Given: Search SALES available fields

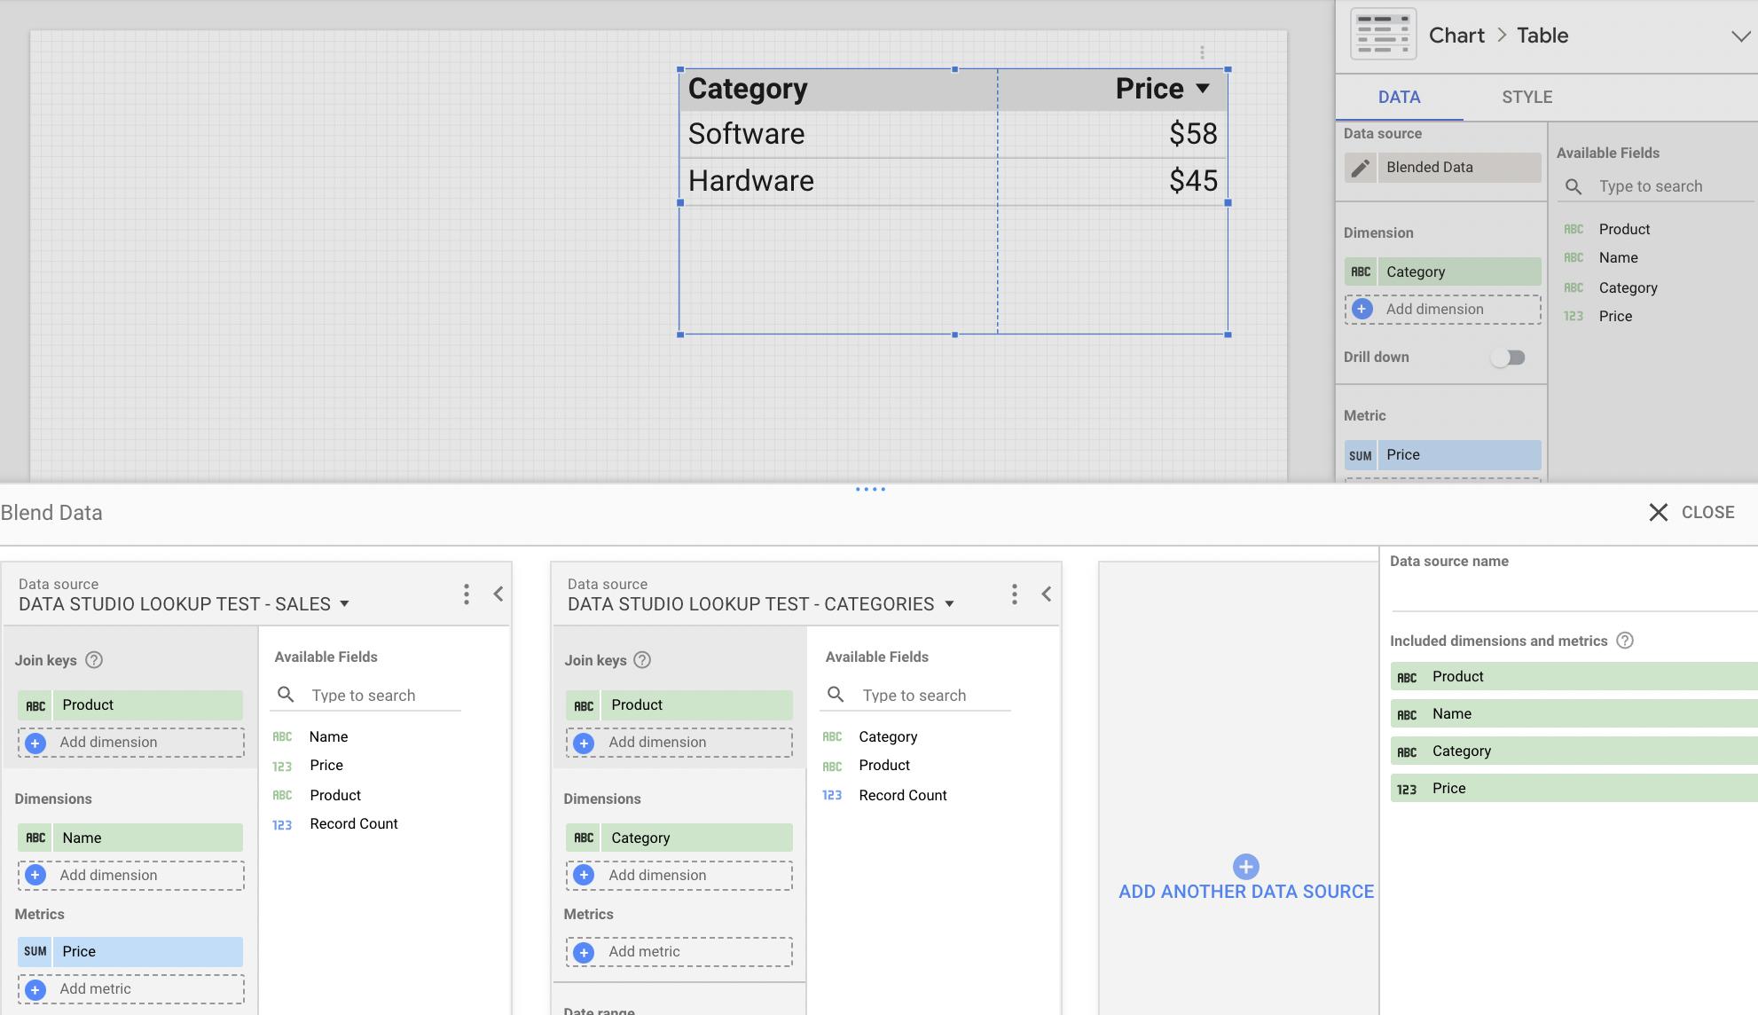Looking at the screenshot, I should click(365, 696).
